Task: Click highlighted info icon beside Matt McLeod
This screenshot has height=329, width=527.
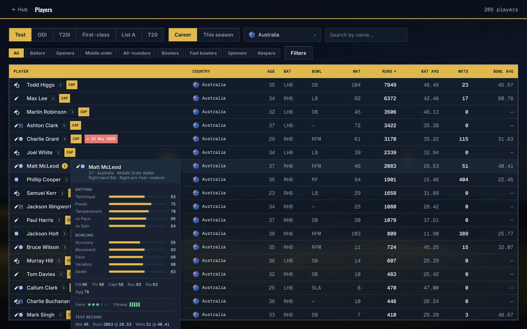Action: (65, 166)
